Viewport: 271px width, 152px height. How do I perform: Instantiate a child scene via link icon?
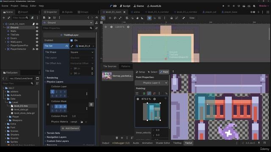[8, 18]
